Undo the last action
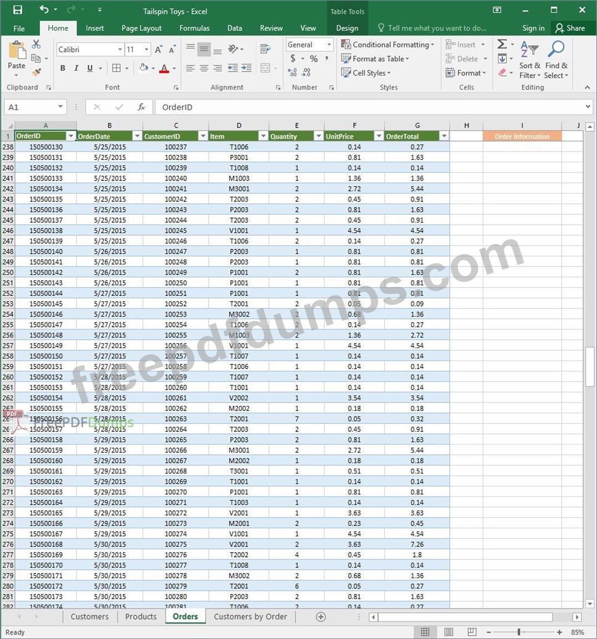The width and height of the screenshot is (597, 639). pyautogui.click(x=44, y=9)
